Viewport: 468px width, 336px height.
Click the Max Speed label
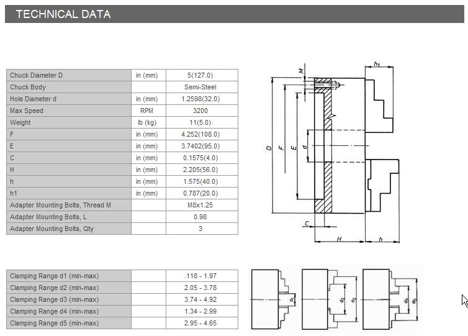click(x=27, y=111)
